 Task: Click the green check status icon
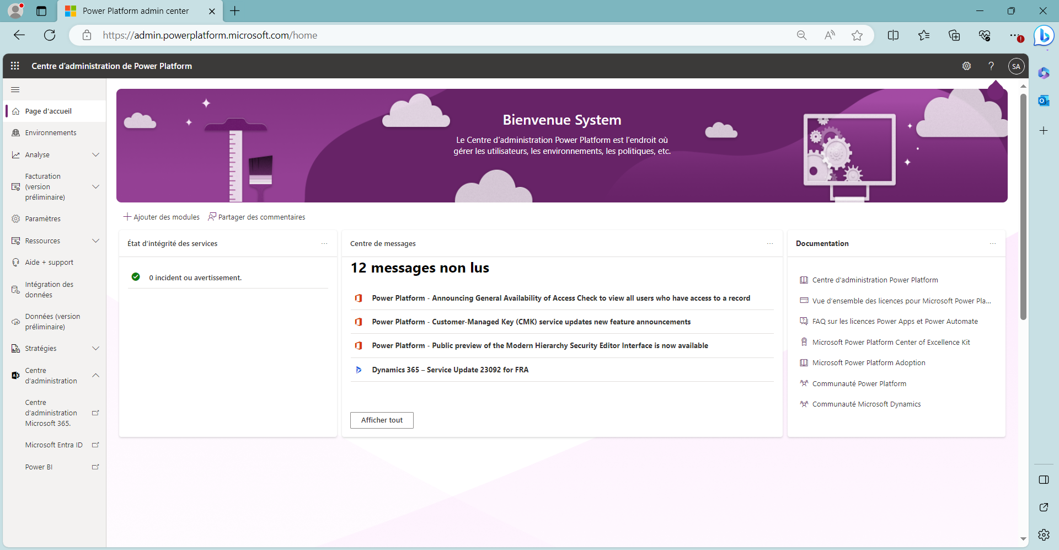(136, 277)
